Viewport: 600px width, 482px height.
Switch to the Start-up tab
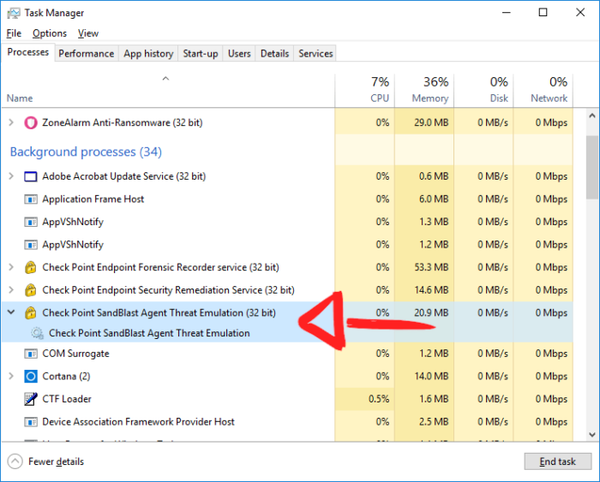pyautogui.click(x=200, y=54)
